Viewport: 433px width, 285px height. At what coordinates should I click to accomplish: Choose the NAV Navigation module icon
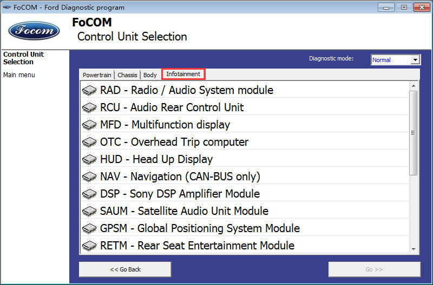(89, 177)
